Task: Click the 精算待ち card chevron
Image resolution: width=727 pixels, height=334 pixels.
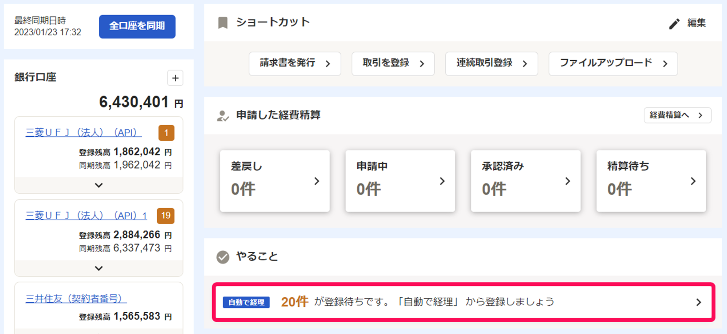Action: pyautogui.click(x=693, y=181)
